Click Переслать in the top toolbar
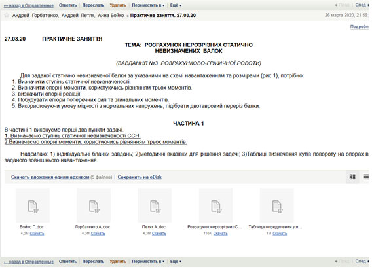 click(93, 5)
